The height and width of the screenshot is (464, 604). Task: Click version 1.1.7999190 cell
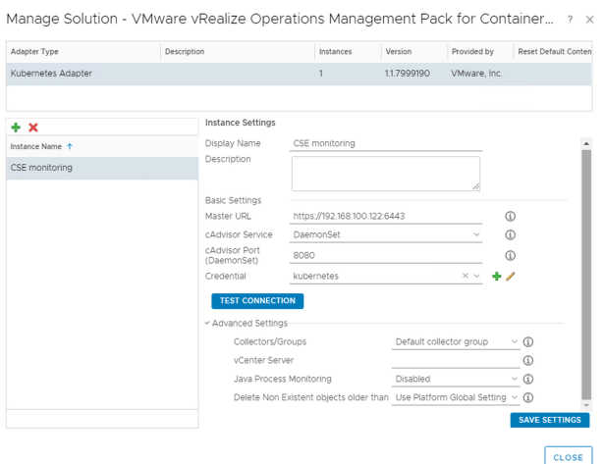point(408,74)
